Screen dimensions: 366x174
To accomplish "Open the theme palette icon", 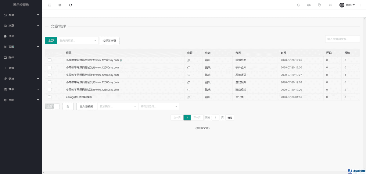I will (309, 5).
